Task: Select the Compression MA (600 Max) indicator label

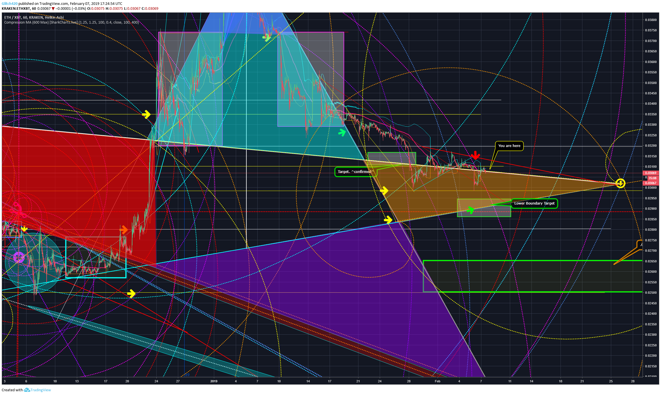Action: pyautogui.click(x=71, y=22)
